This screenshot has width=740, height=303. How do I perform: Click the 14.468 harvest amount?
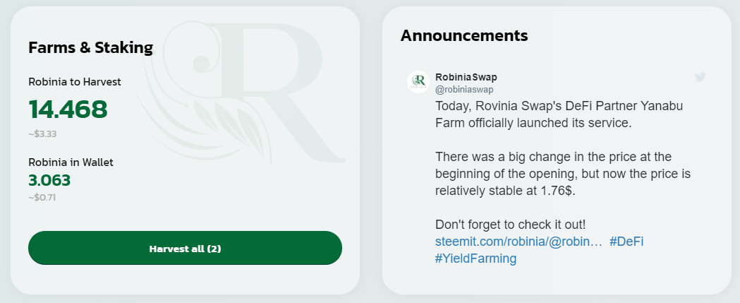[x=68, y=109]
